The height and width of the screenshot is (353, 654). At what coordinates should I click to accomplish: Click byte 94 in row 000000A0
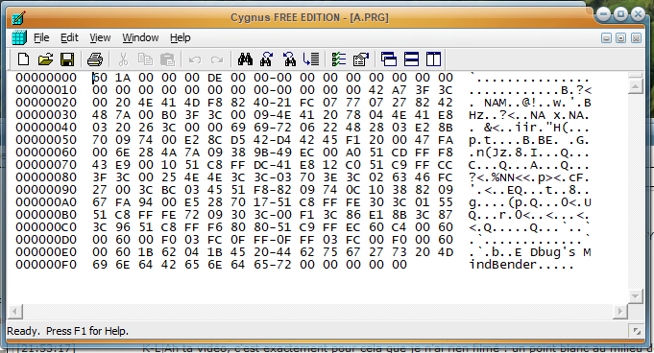(146, 202)
